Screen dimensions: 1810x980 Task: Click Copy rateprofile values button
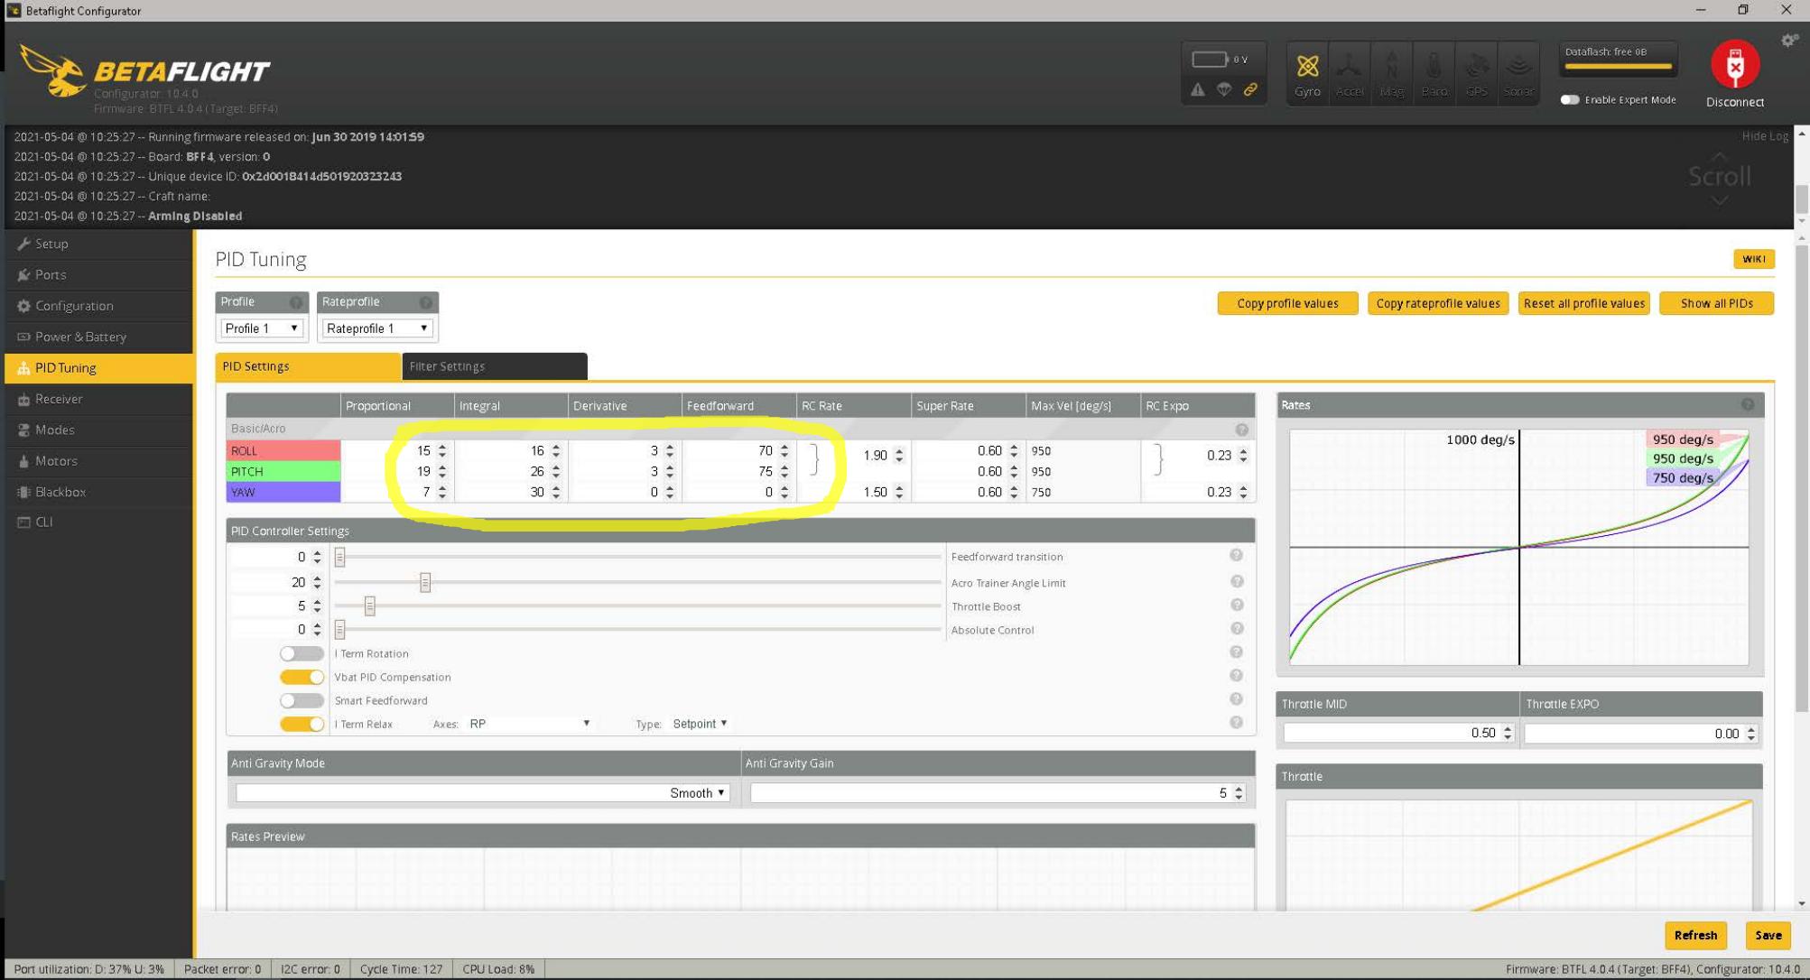point(1437,303)
